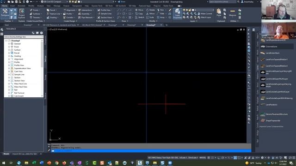Select the Rotate tool
Screen dimensions: 296x166
150,10
